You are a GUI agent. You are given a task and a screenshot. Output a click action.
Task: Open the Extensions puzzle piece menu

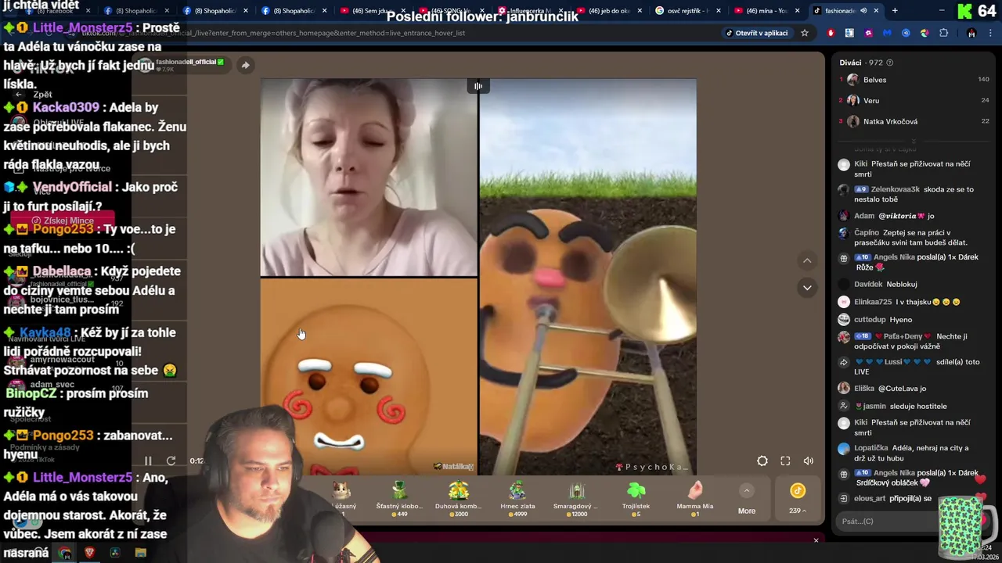click(x=943, y=33)
